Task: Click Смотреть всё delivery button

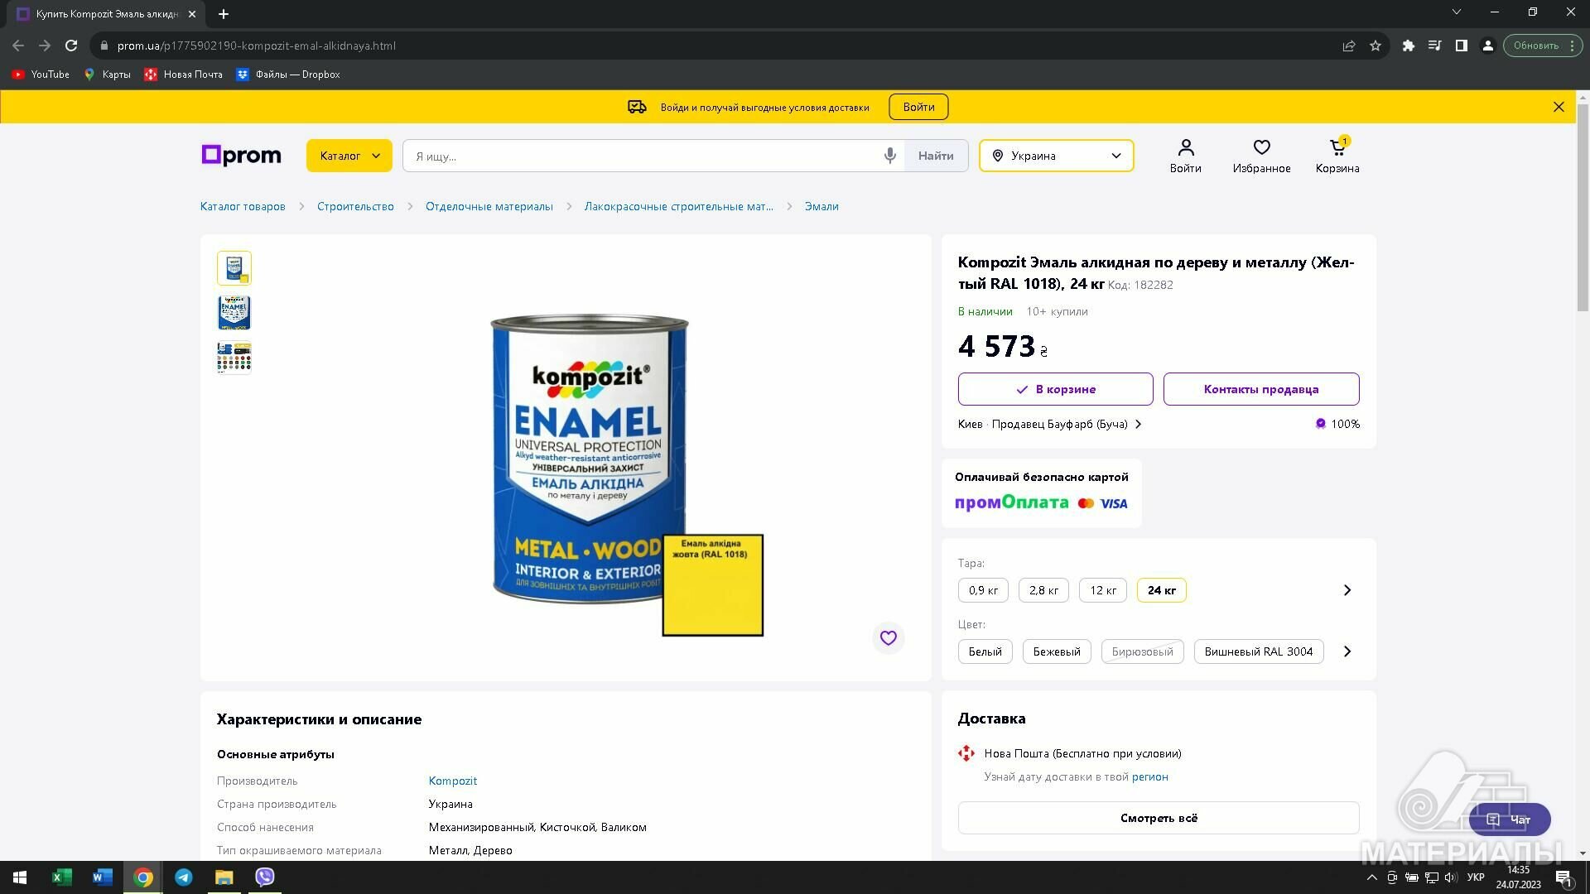Action: coord(1159,818)
